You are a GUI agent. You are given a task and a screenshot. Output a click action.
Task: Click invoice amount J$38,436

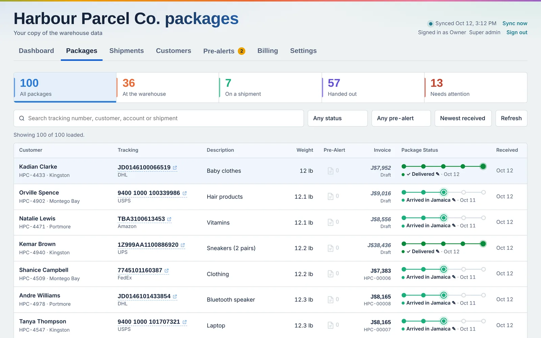click(379, 245)
